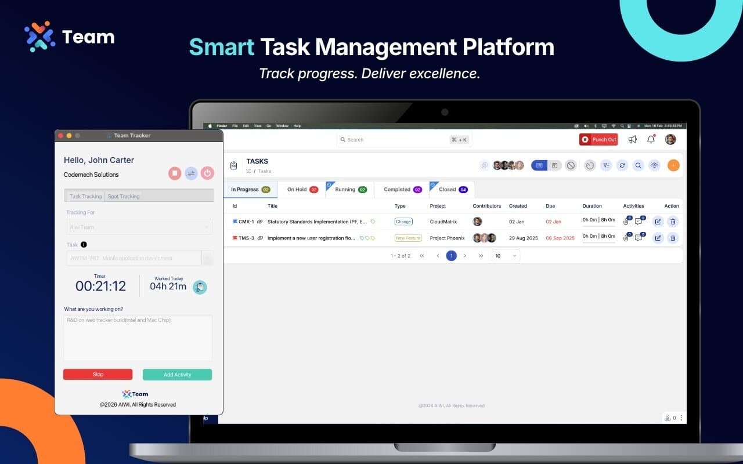Screen dimensions: 743x464
Task: Go to pagination page 1
Action: click(451, 256)
